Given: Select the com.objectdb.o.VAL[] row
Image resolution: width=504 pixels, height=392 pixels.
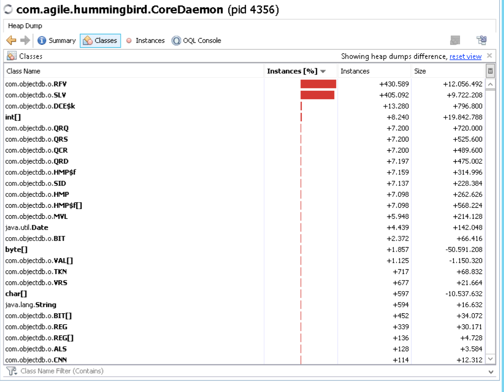Looking at the screenshot, I should click(x=244, y=261).
